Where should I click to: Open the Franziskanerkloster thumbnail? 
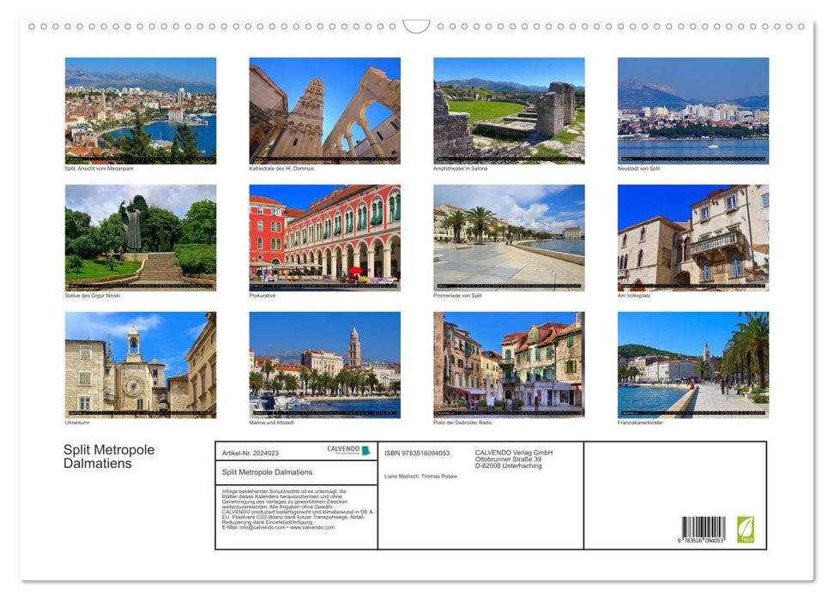(693, 365)
